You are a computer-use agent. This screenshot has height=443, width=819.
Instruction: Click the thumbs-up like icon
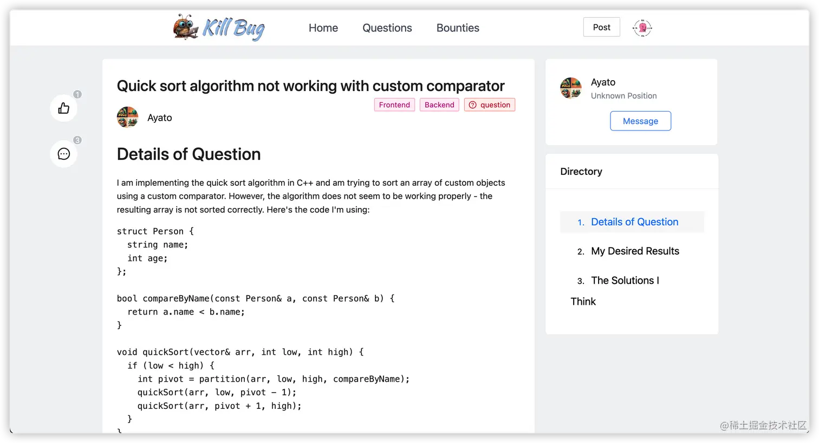pyautogui.click(x=64, y=108)
